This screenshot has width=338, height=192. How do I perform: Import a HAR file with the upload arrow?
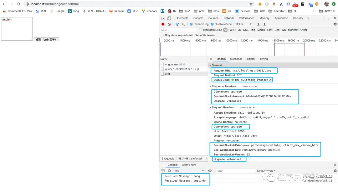coord(258,24)
